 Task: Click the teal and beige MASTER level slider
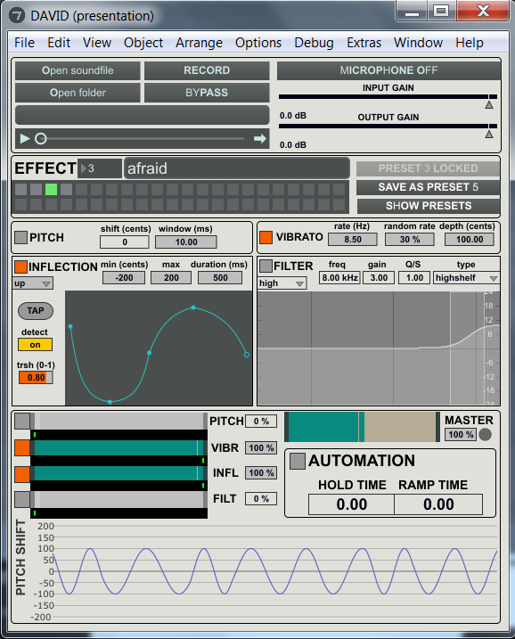coord(362,427)
